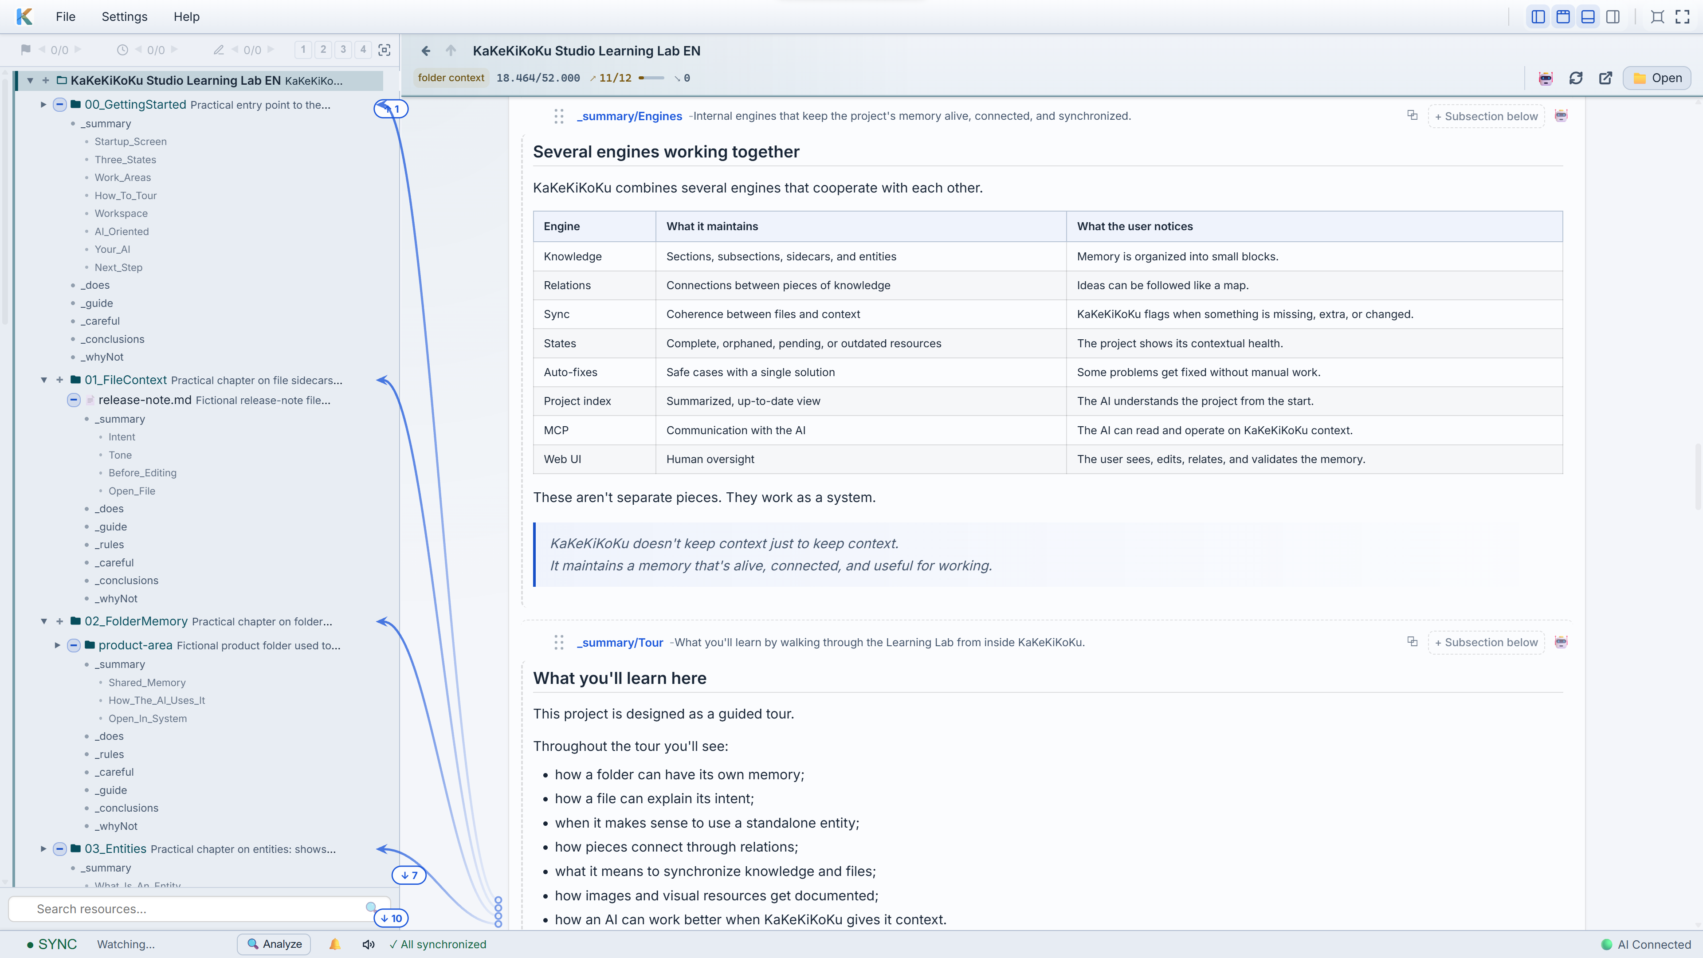The height and width of the screenshot is (958, 1703).
Task: Refresh the folder context
Action: pos(1576,78)
